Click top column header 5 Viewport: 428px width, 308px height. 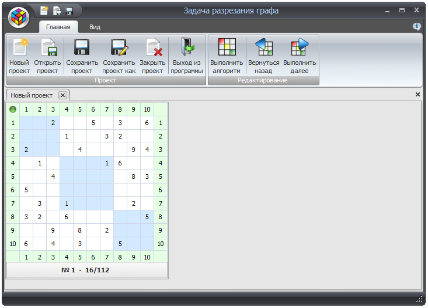click(x=80, y=109)
